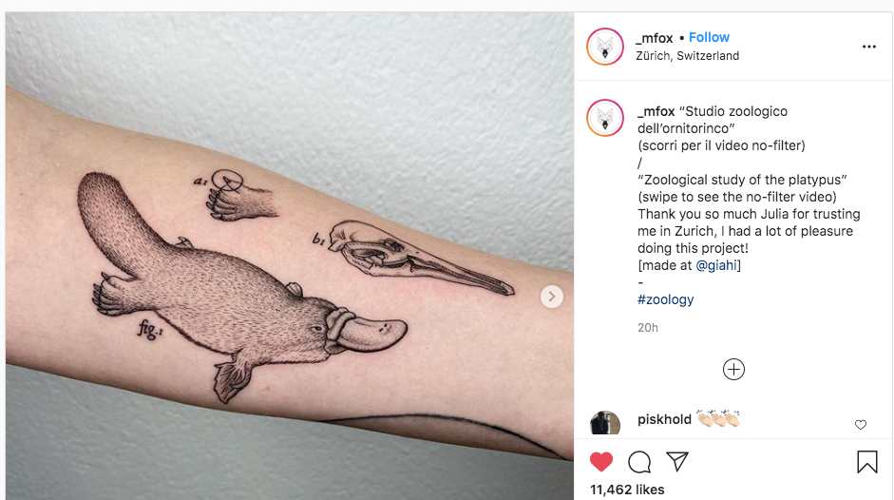The width and height of the screenshot is (894, 500).
Task: Unlike the post with red heart
Action: (601, 461)
